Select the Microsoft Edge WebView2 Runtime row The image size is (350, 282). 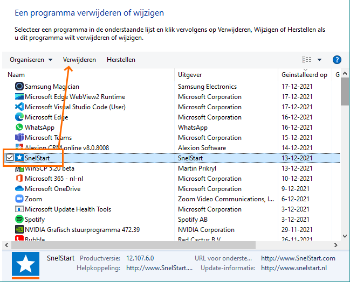(x=75, y=97)
